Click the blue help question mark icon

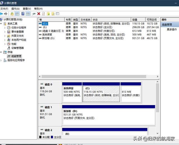pyautogui.click(x=23, y=14)
